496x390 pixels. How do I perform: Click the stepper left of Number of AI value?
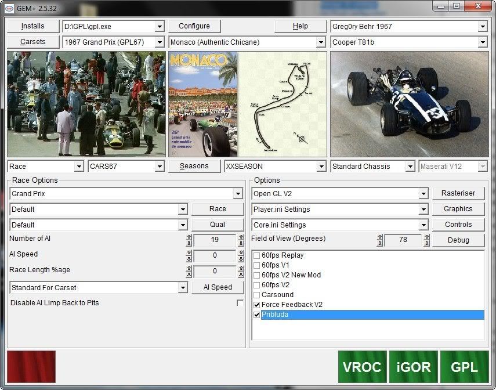189,240
